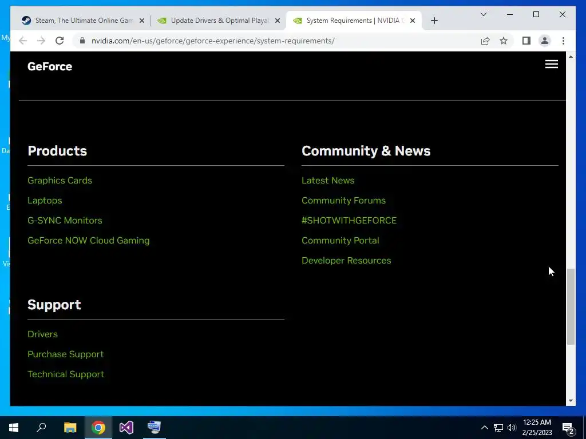Go back to the previous page
The width and height of the screenshot is (586, 439).
click(23, 41)
